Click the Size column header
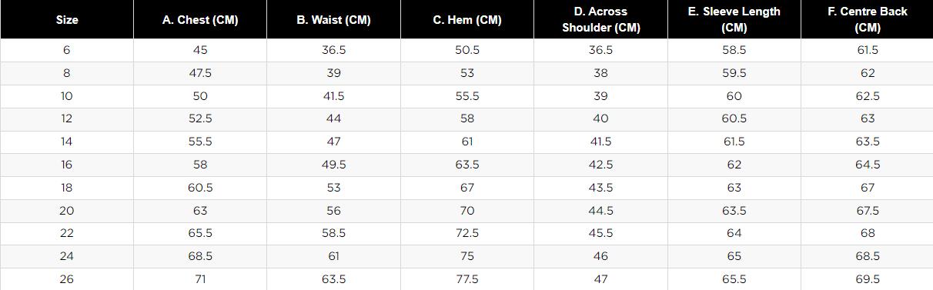The width and height of the screenshot is (933, 290). click(67, 20)
